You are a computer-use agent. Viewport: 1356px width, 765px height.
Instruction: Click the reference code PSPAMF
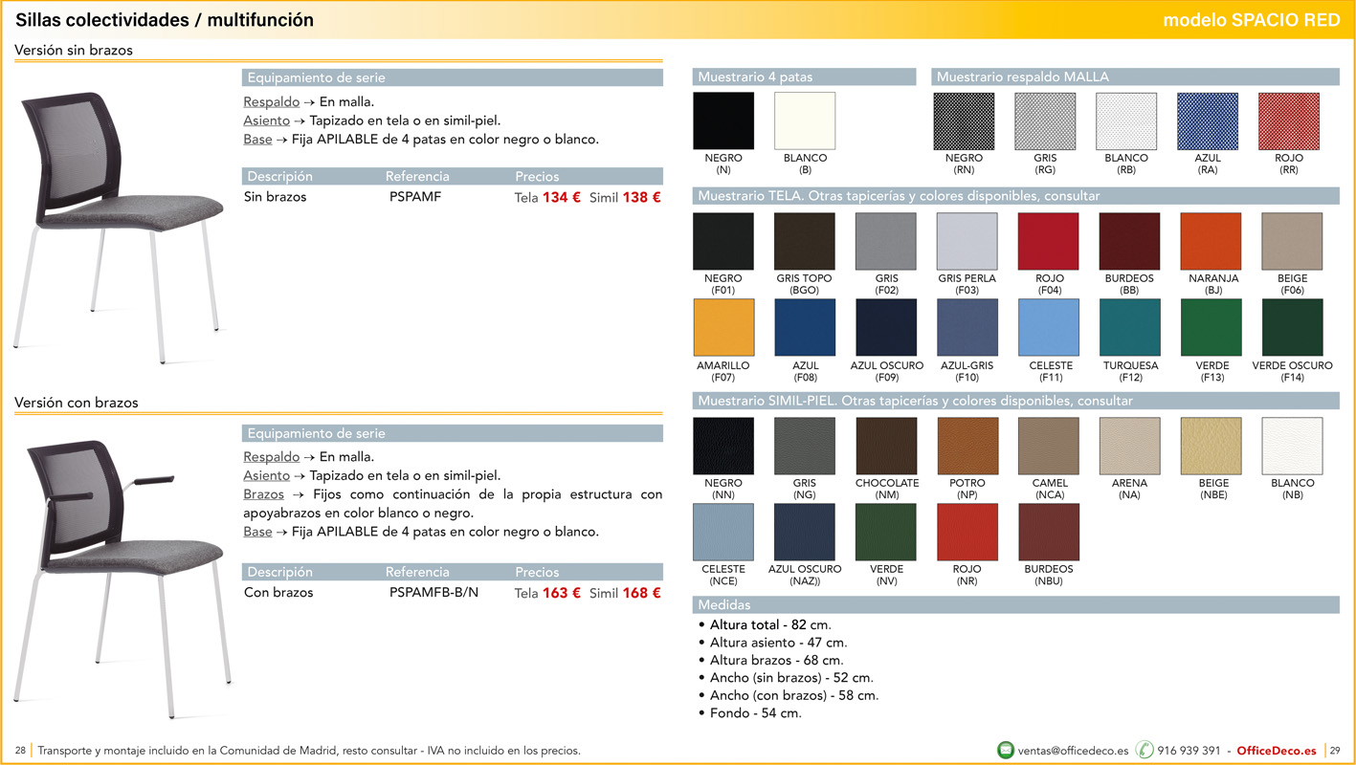(415, 197)
